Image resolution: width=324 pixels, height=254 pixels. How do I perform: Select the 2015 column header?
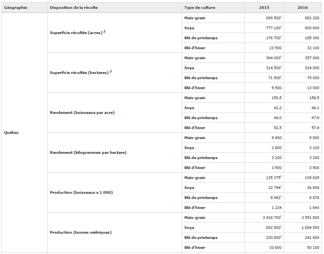pos(264,8)
